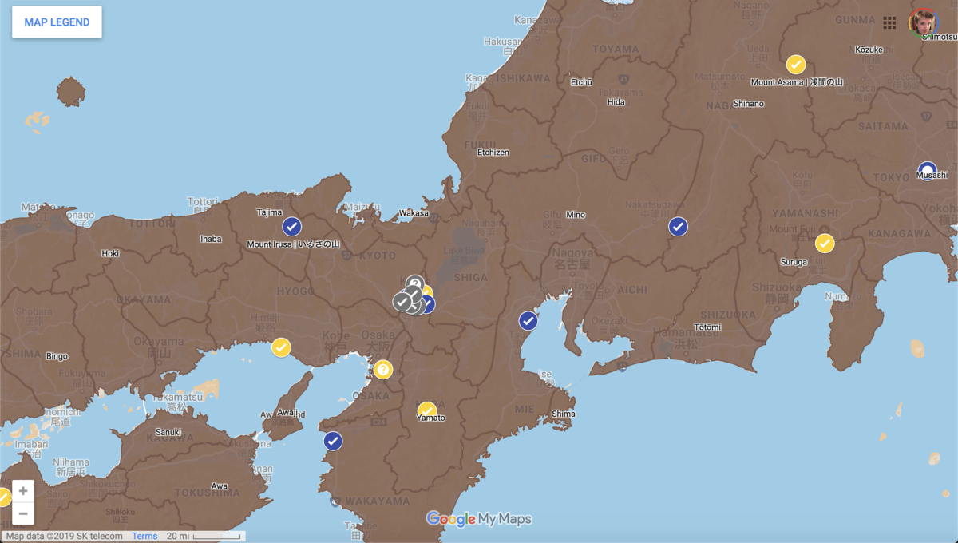Select the gray question mark pin in Kyoto

tap(414, 283)
